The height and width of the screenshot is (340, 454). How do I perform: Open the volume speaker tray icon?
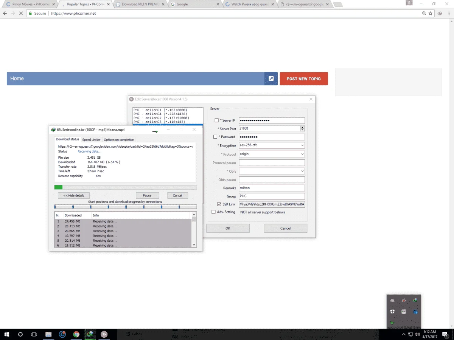click(x=417, y=334)
